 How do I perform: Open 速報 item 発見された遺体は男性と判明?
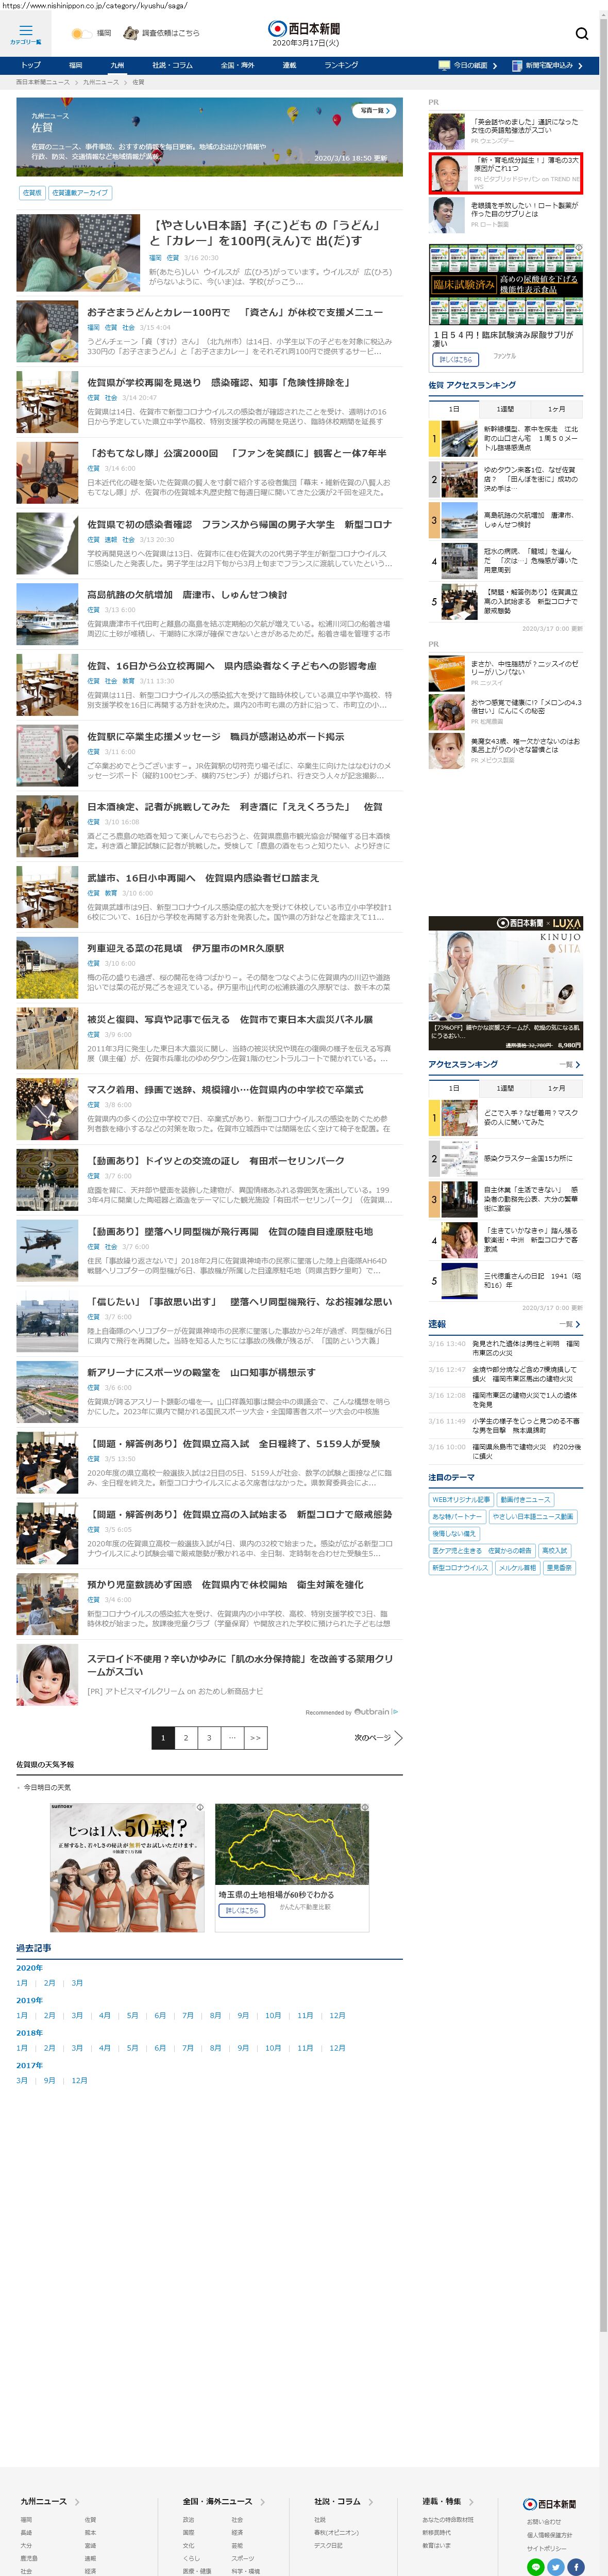pos(526,1348)
